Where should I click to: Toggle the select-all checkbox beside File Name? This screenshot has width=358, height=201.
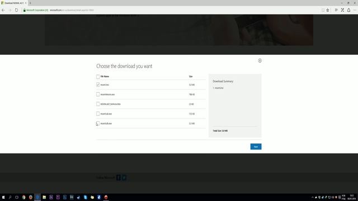click(98, 76)
